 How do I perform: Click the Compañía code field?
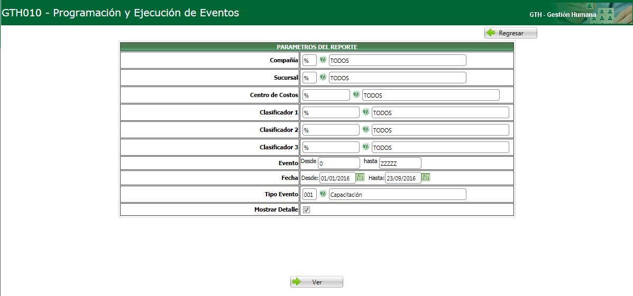pyautogui.click(x=310, y=60)
